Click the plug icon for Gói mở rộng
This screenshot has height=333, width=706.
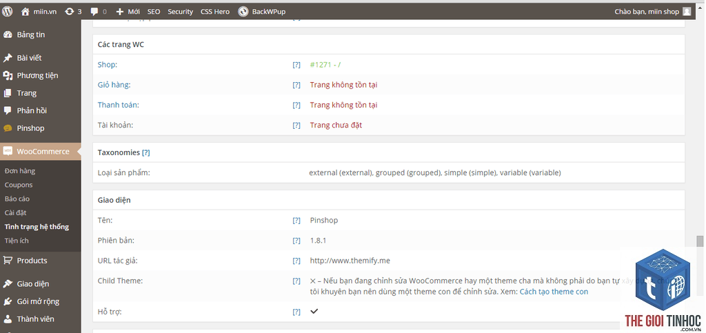pyautogui.click(x=8, y=301)
